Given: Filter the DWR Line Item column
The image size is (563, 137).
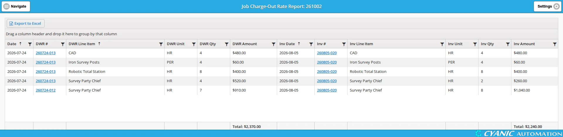Looking at the screenshot, I should 161,44.
